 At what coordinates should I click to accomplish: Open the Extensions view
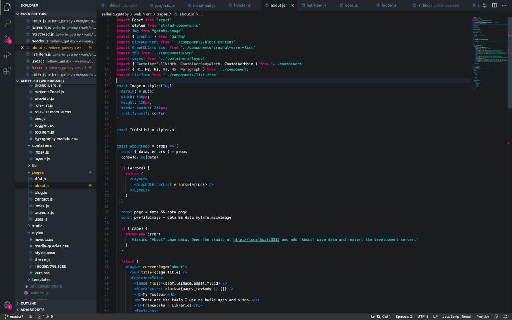click(6, 70)
